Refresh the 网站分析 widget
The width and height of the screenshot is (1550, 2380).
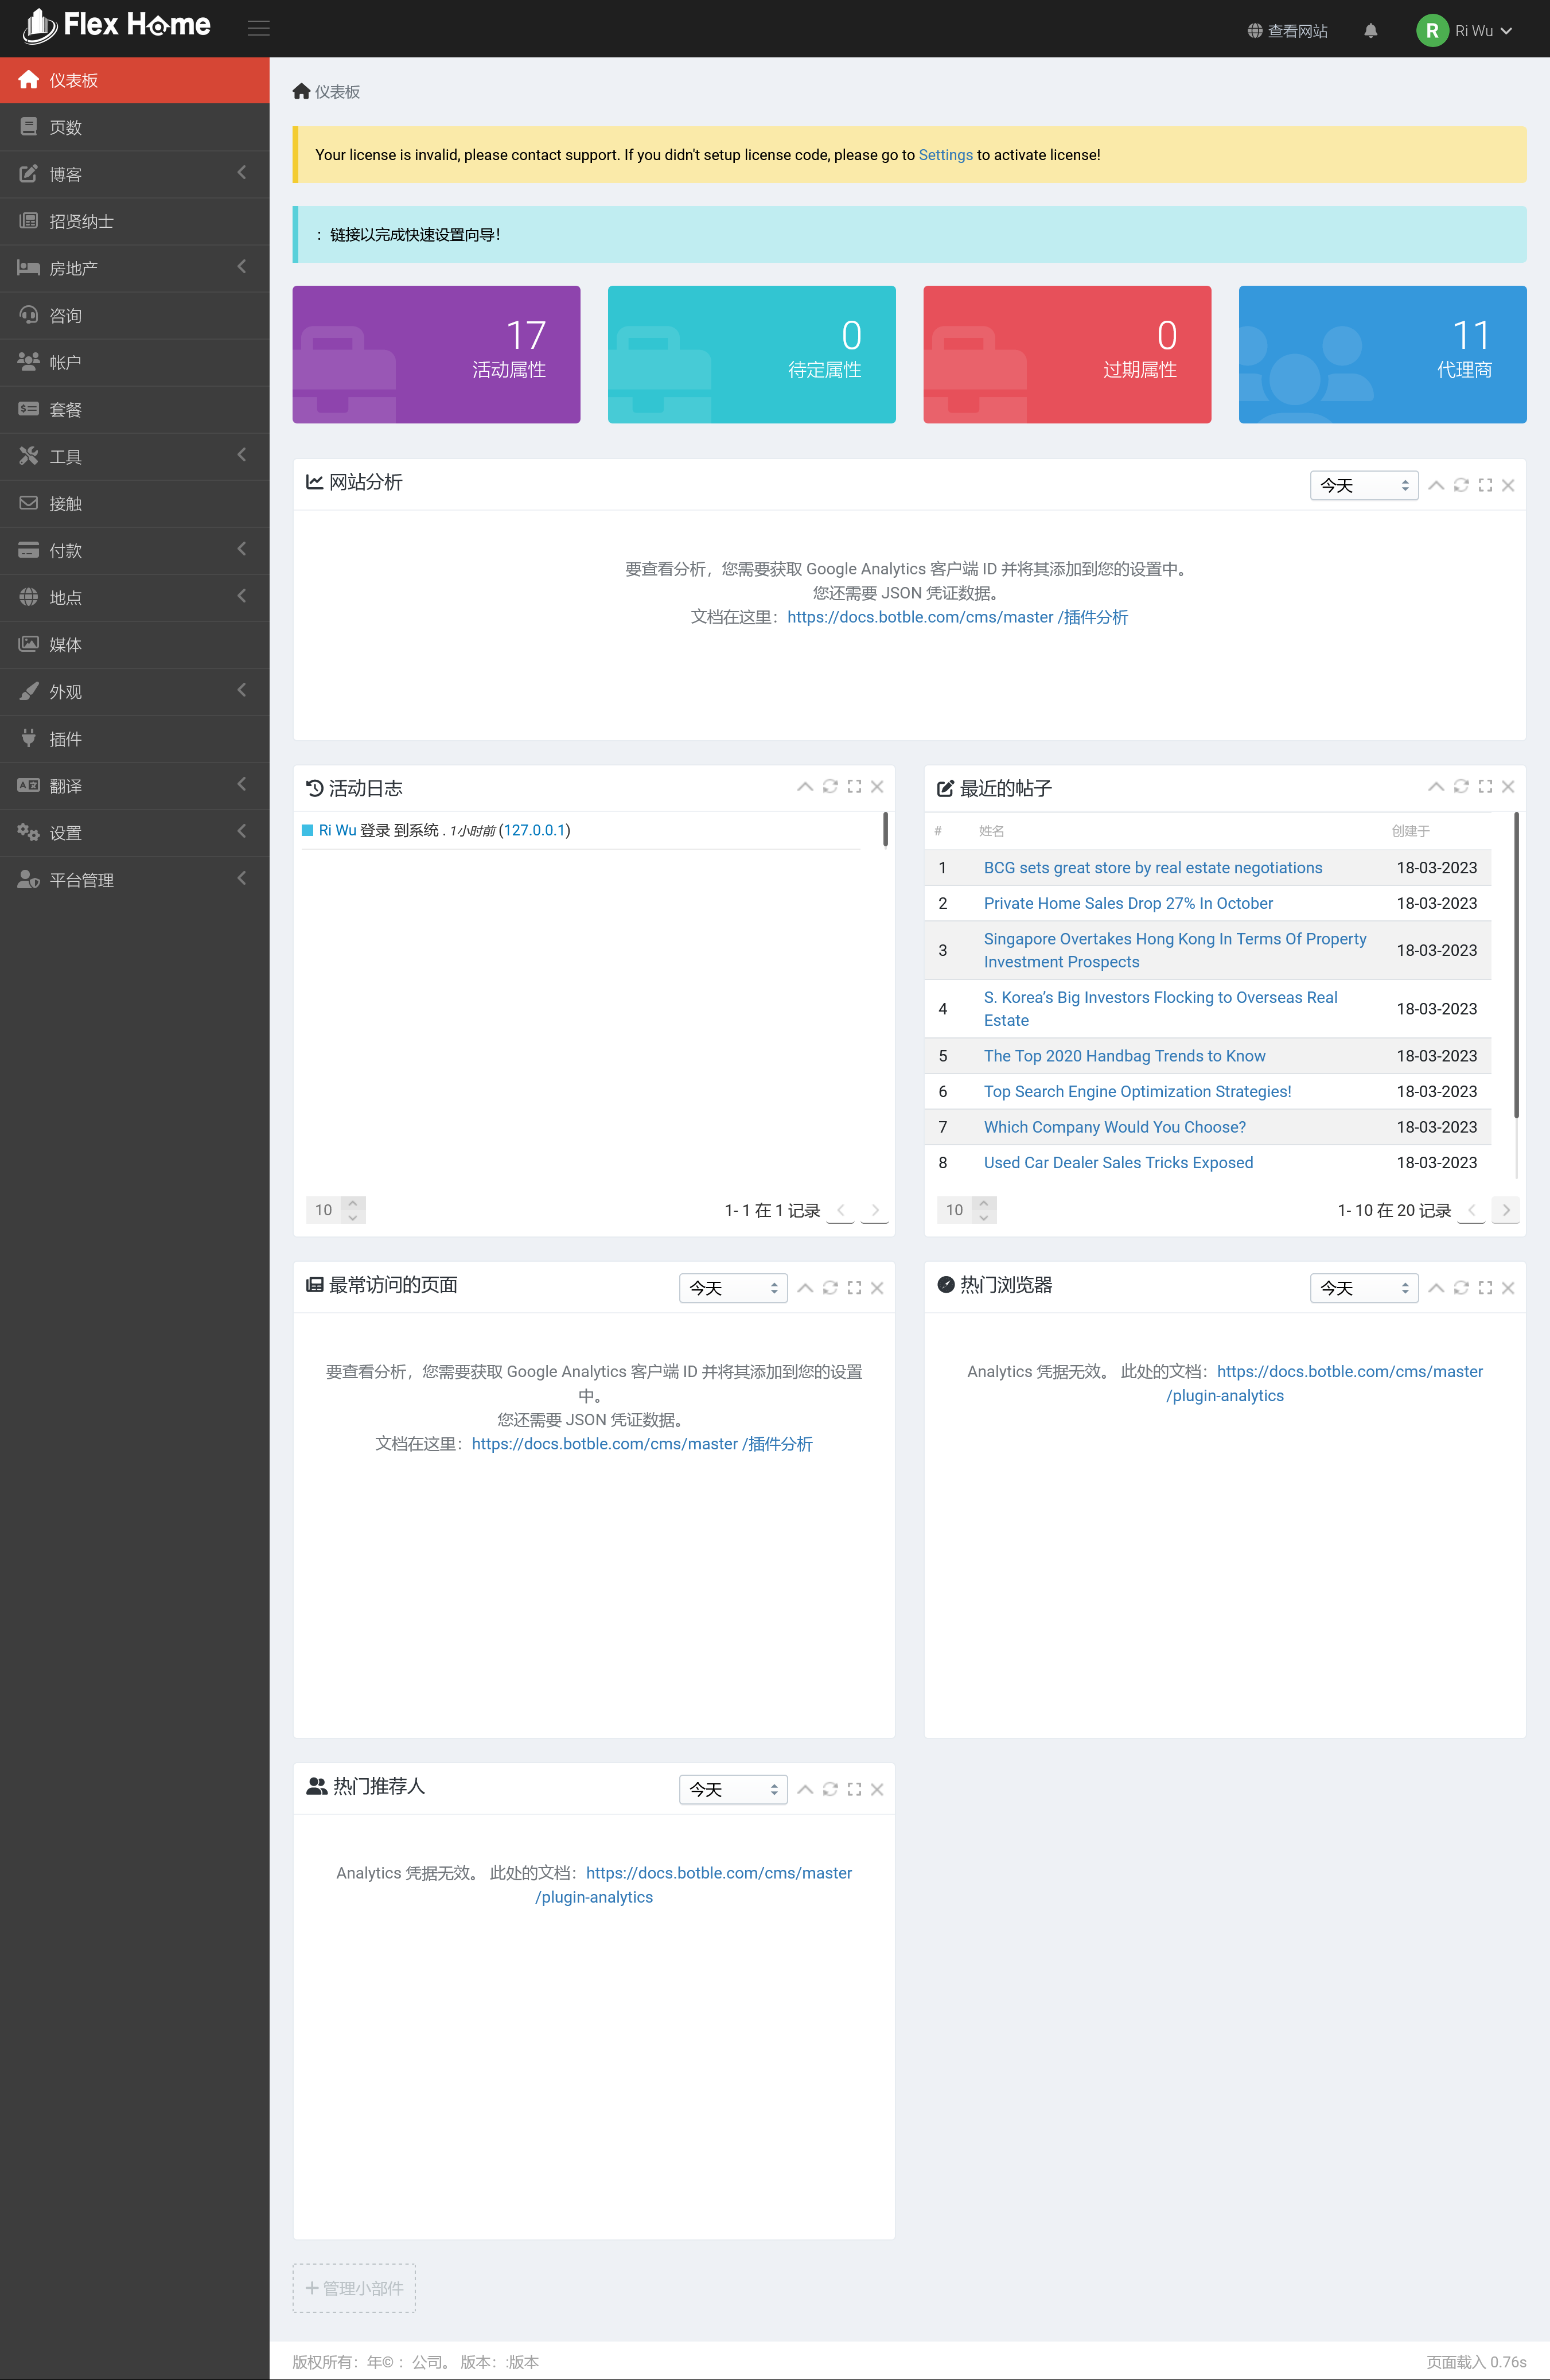click(x=1461, y=485)
